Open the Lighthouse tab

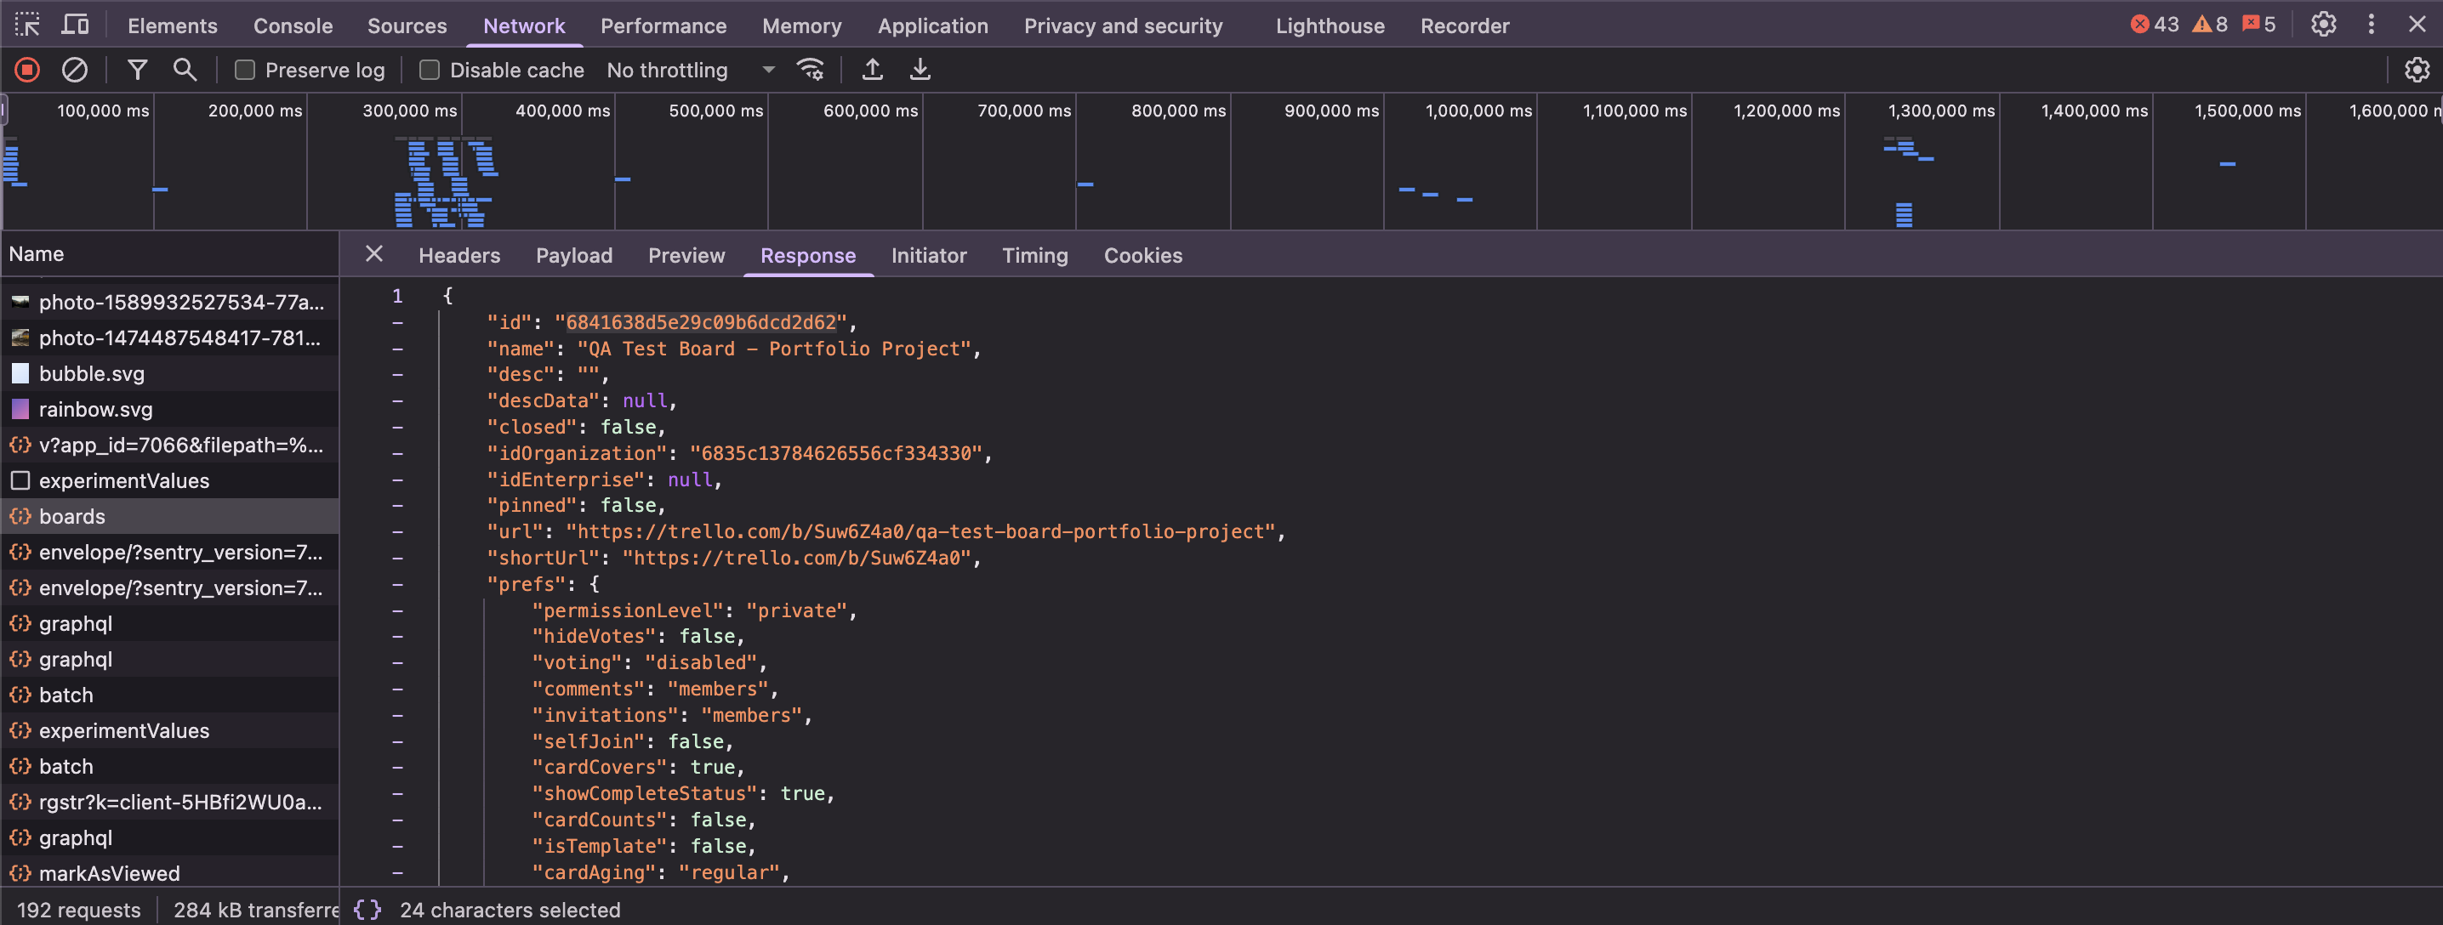pyautogui.click(x=1330, y=26)
